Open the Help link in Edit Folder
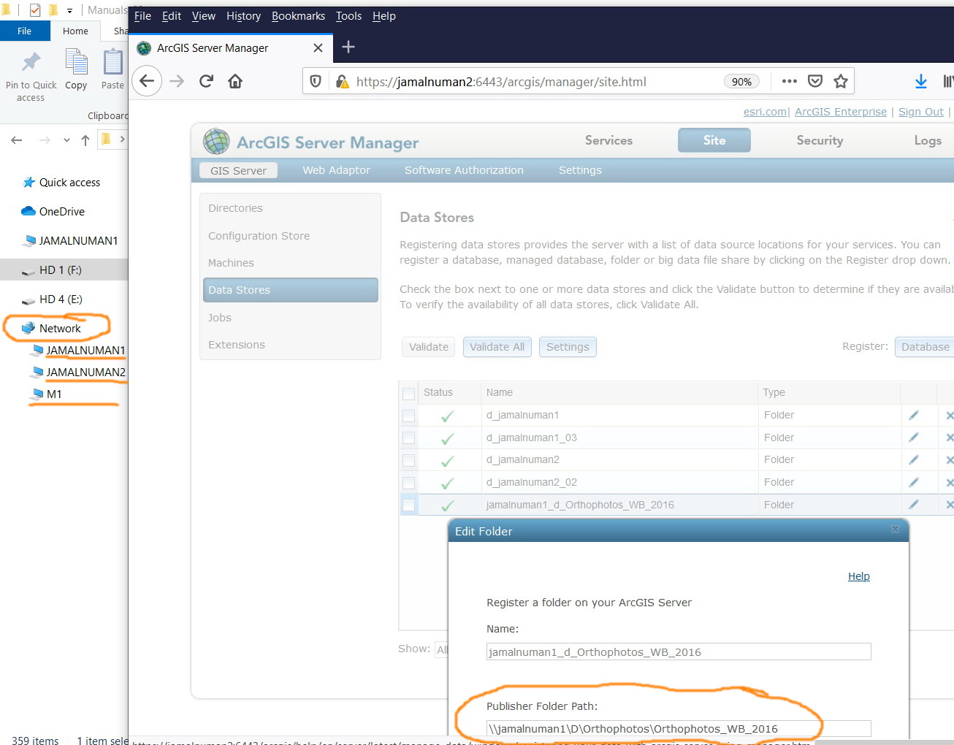The height and width of the screenshot is (745, 954). 859,576
